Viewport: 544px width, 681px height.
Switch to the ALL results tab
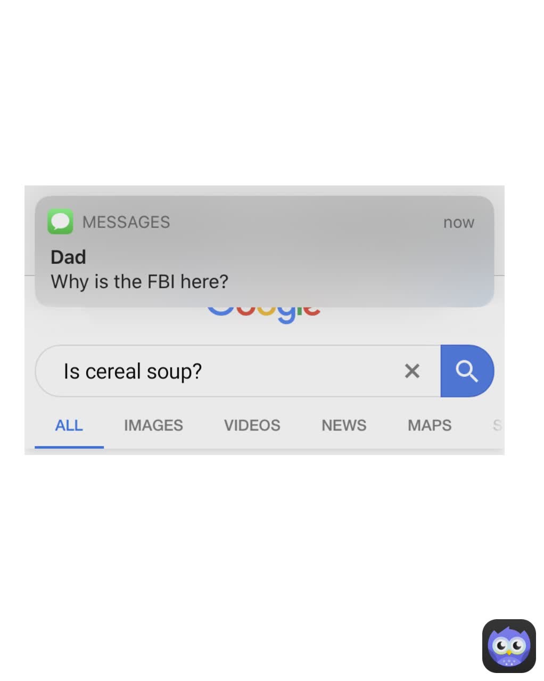(x=69, y=425)
